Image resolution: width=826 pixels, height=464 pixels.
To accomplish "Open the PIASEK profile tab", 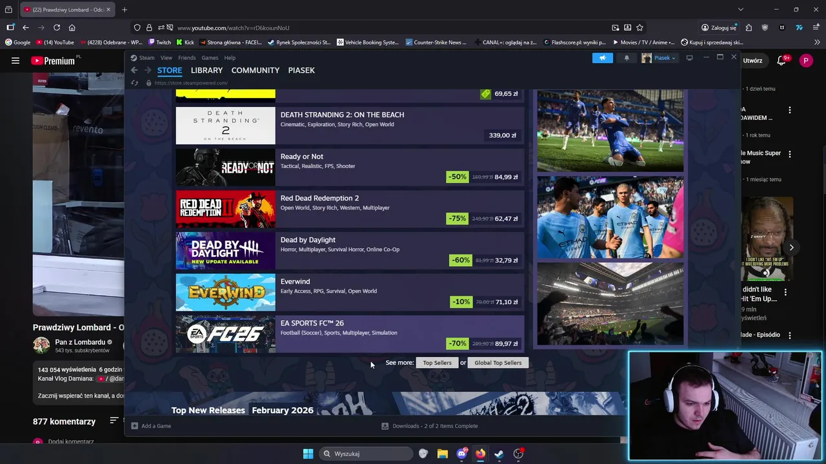I will (x=301, y=70).
